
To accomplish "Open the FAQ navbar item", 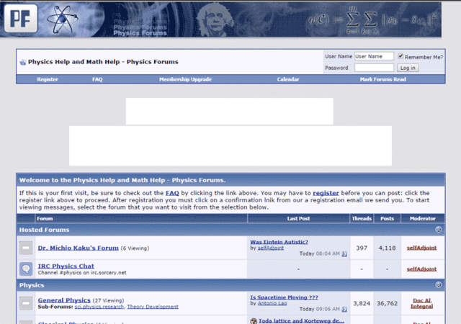I will coord(97,79).
